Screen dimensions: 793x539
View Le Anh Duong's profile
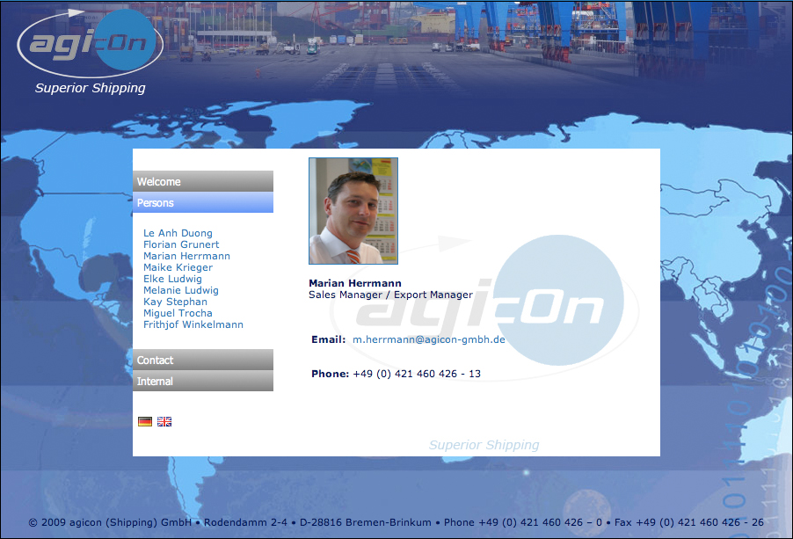coord(178,234)
